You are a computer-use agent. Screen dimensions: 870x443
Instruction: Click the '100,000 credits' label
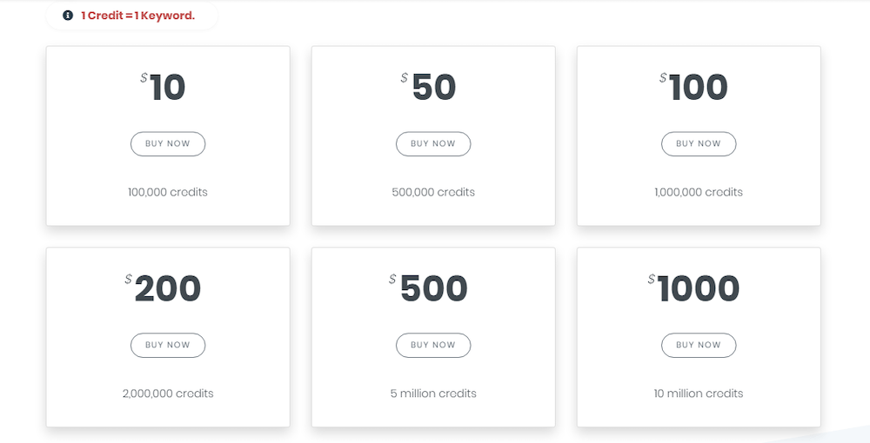click(168, 192)
